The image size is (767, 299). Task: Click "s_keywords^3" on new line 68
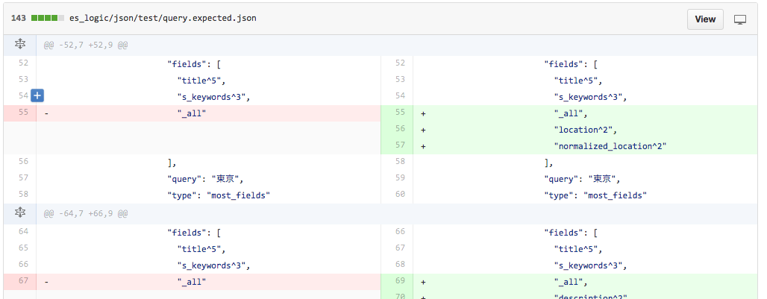point(590,265)
